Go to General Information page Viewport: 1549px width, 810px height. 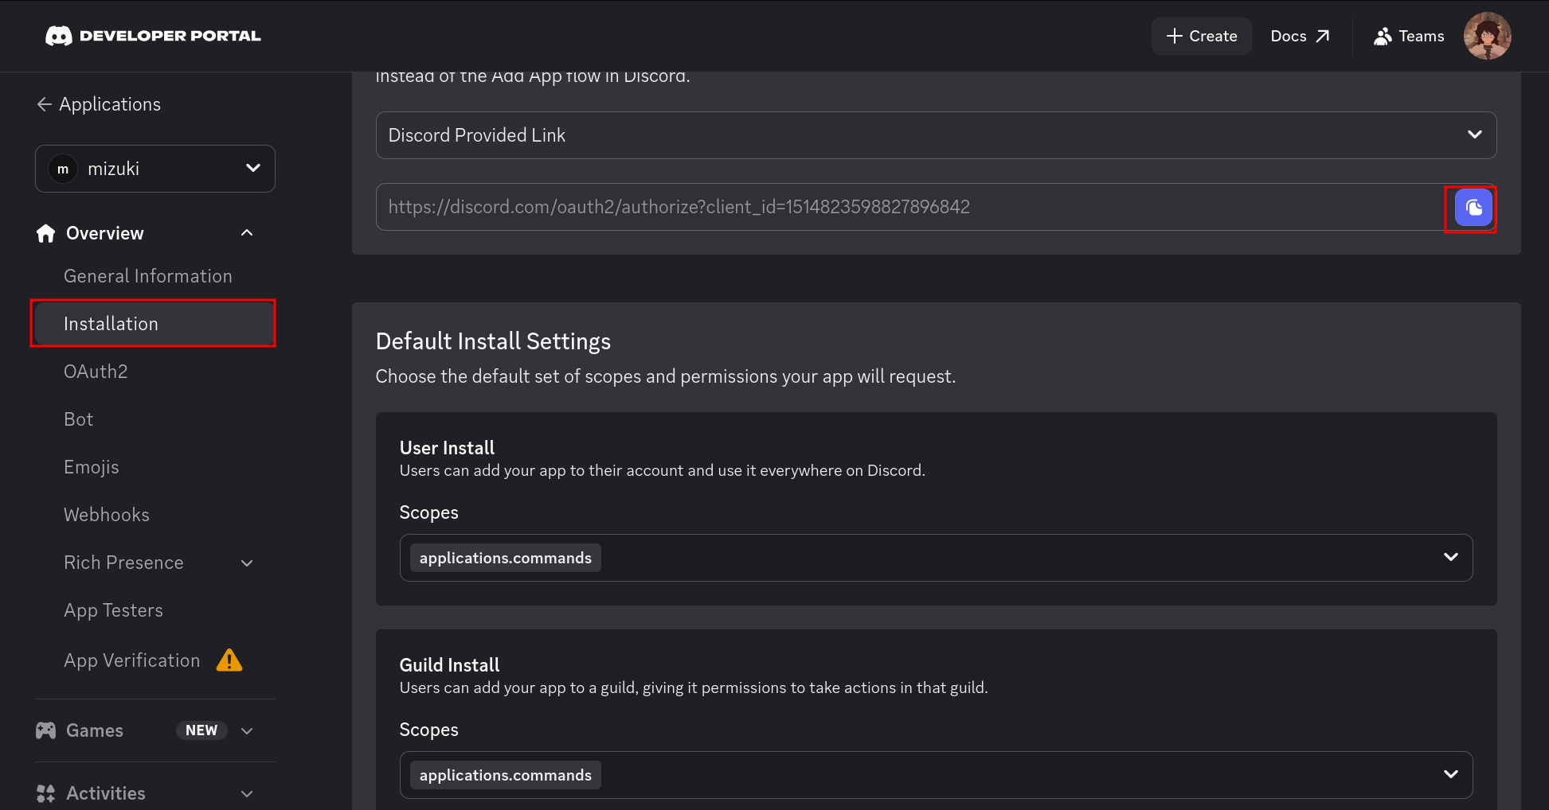(x=148, y=276)
